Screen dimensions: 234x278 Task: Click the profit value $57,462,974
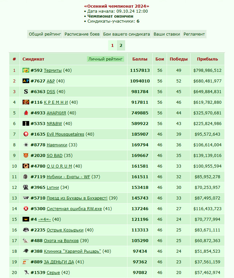[x=207, y=272]
